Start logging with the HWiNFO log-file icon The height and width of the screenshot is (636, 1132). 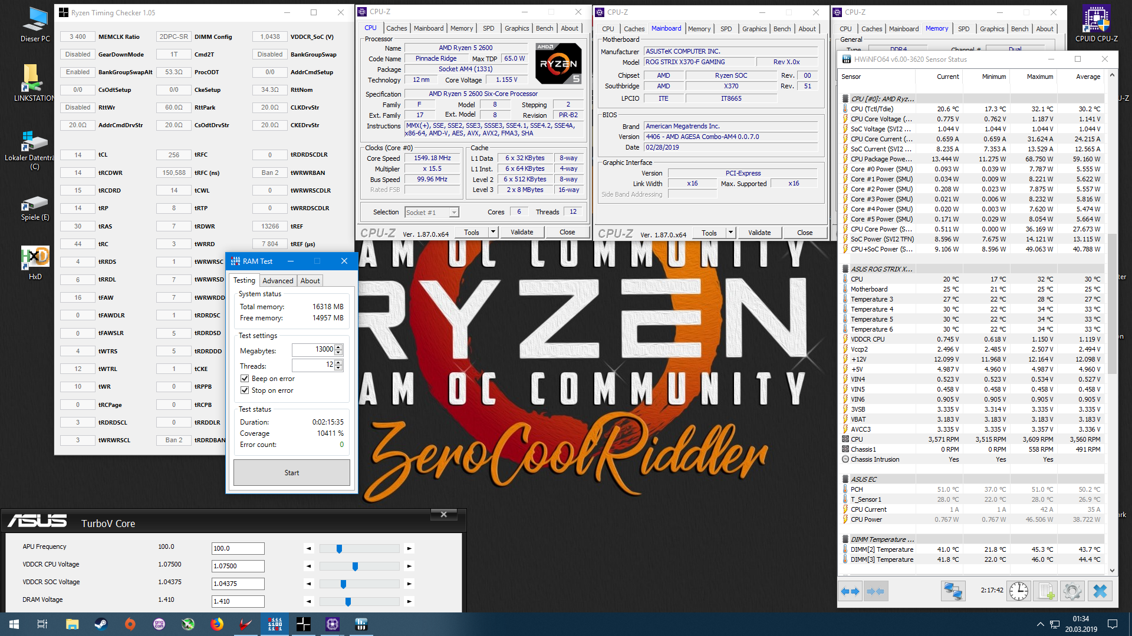click(1046, 591)
